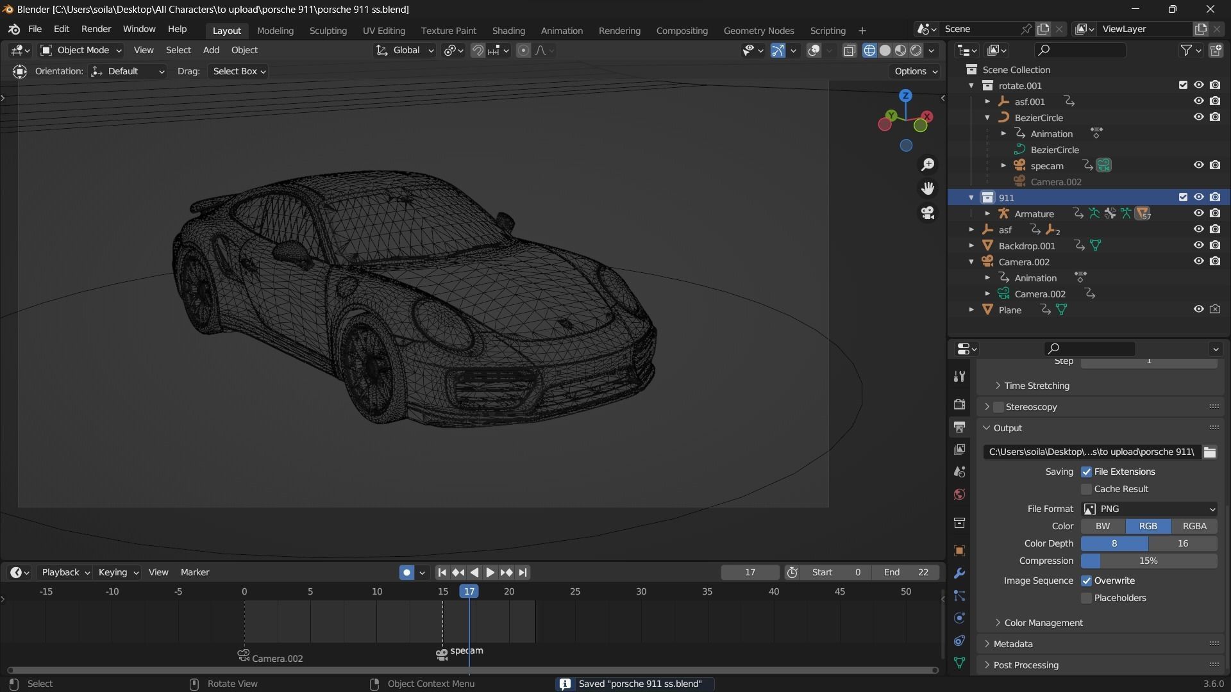The width and height of the screenshot is (1231, 692).
Task: Open the File menu
Action: 35,29
